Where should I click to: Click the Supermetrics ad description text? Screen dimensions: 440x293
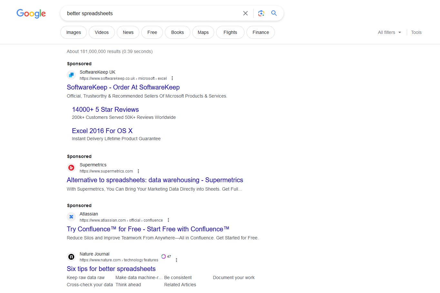(154, 189)
